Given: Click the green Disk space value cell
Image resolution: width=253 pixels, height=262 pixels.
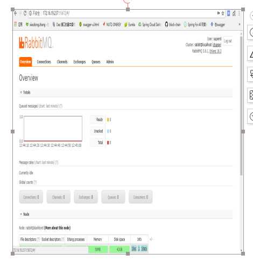Looking at the screenshot, I should click(x=120, y=249).
